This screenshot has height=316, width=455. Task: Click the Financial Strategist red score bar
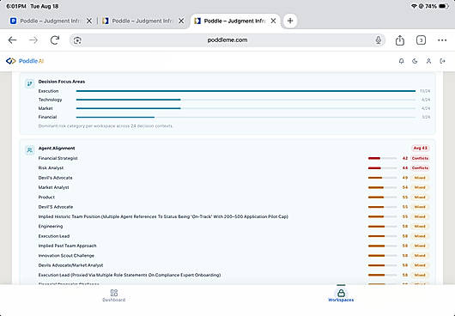[x=382, y=159]
